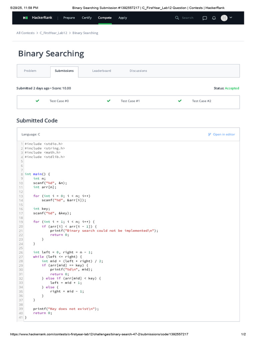Open the Prepare menu

69,18
